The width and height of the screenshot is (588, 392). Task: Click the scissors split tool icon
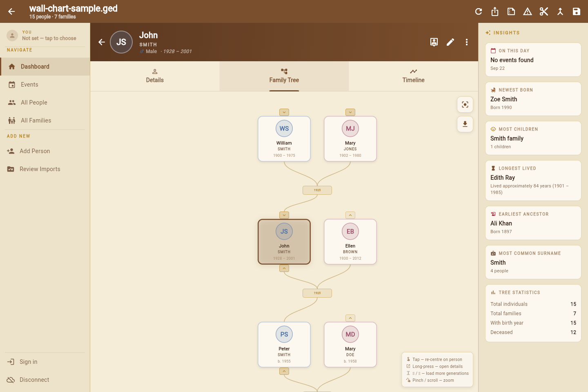[544, 11]
